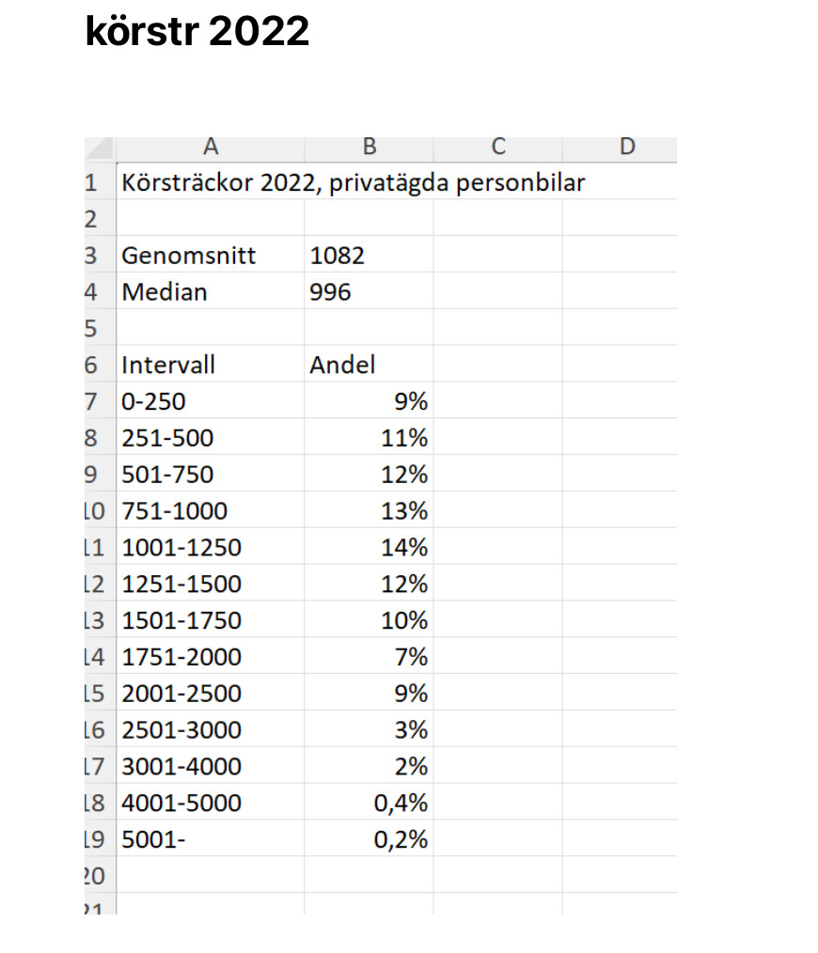This screenshot has width=818, height=953.
Task: Select column D header
Action: click(x=627, y=147)
